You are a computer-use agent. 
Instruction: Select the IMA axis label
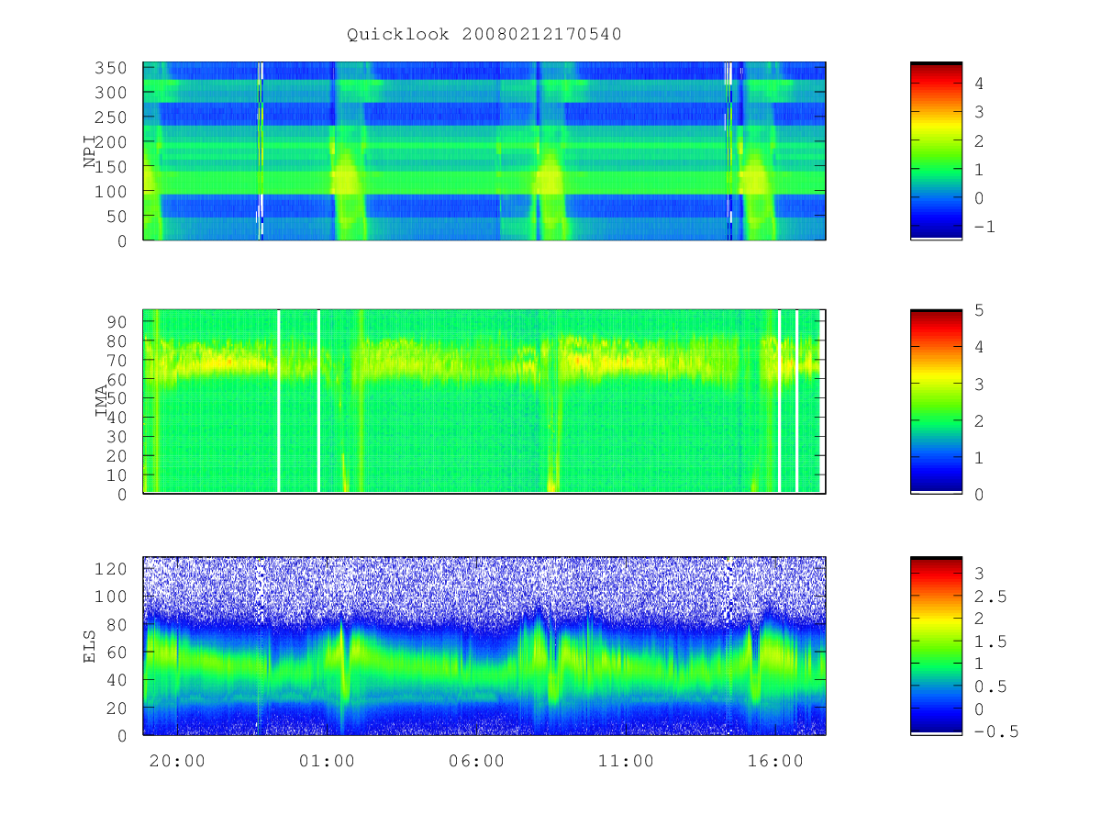click(x=102, y=402)
